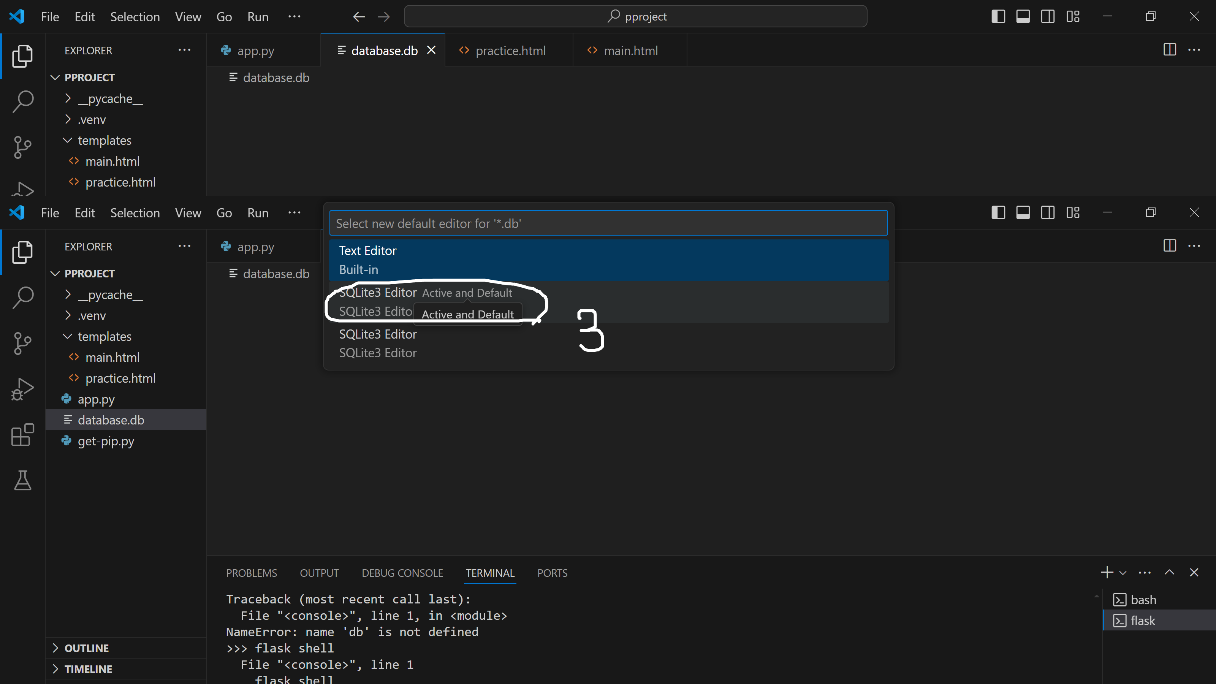
Task: Open Edit menu in the lower window
Action: coord(84,213)
